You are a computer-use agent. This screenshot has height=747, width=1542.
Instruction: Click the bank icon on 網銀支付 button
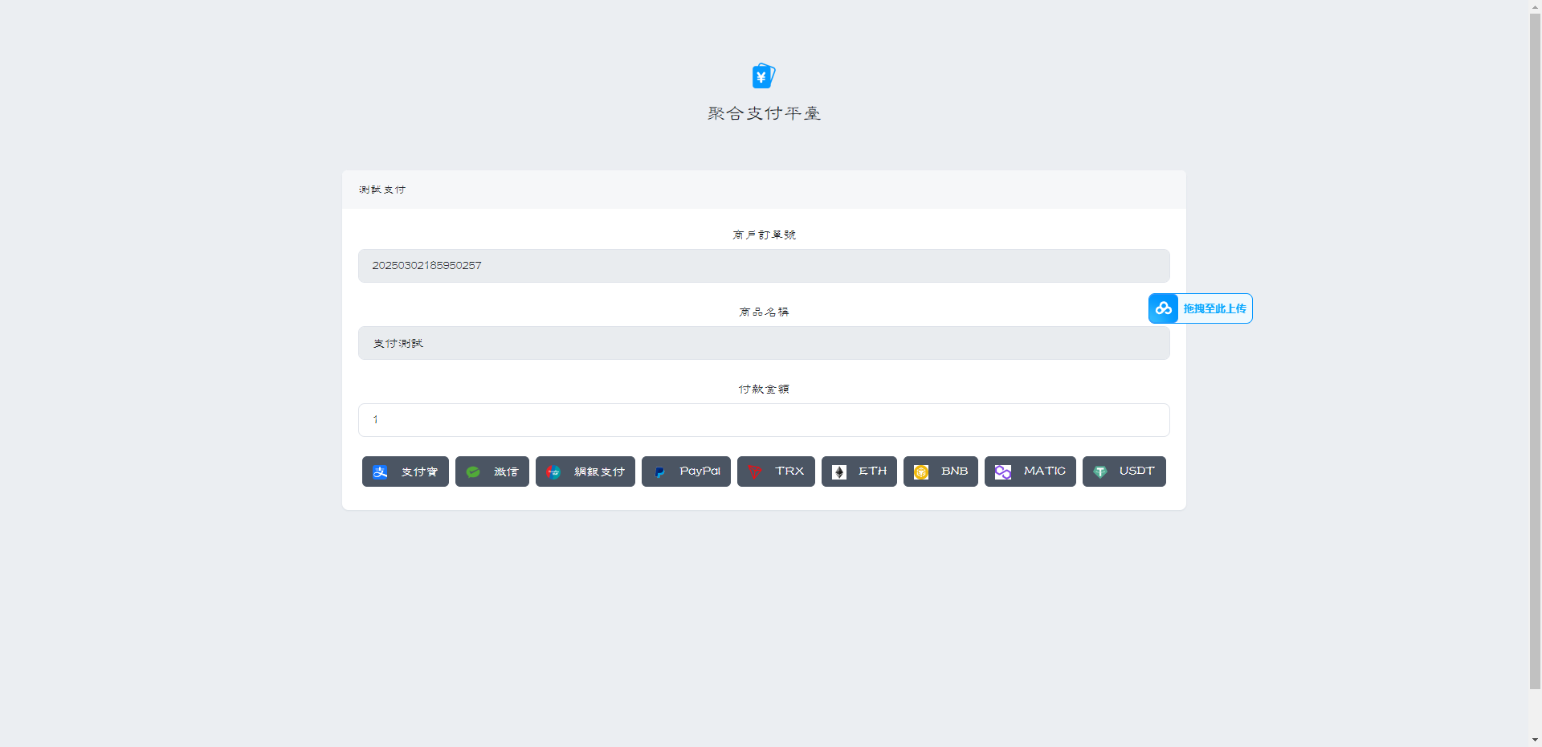coord(553,471)
